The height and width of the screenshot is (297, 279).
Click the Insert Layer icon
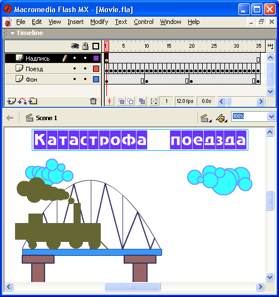click(11, 101)
